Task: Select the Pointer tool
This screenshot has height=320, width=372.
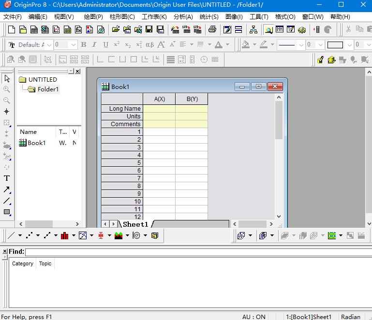Action: [x=7, y=78]
